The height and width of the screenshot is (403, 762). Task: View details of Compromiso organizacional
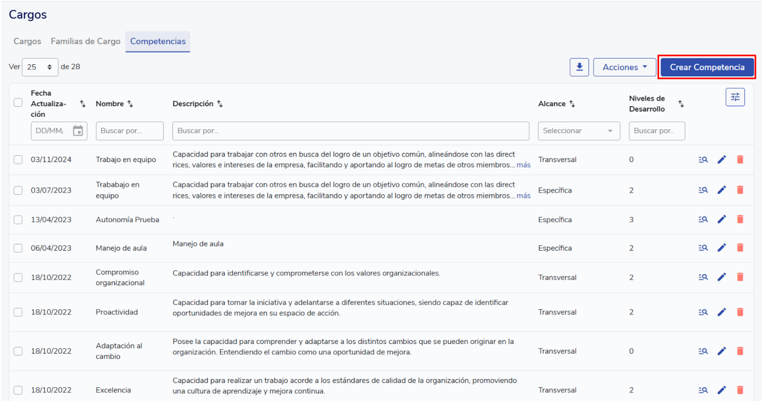703,277
